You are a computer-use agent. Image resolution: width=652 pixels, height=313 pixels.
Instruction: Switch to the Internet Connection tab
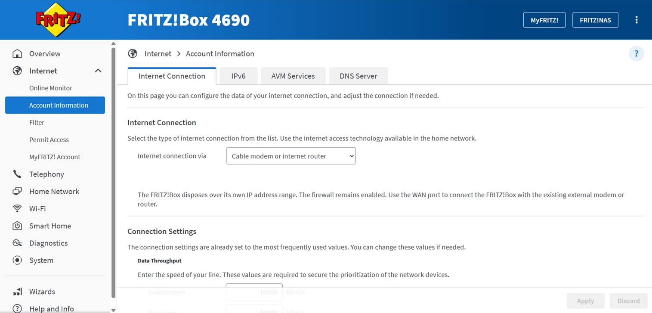(x=172, y=76)
